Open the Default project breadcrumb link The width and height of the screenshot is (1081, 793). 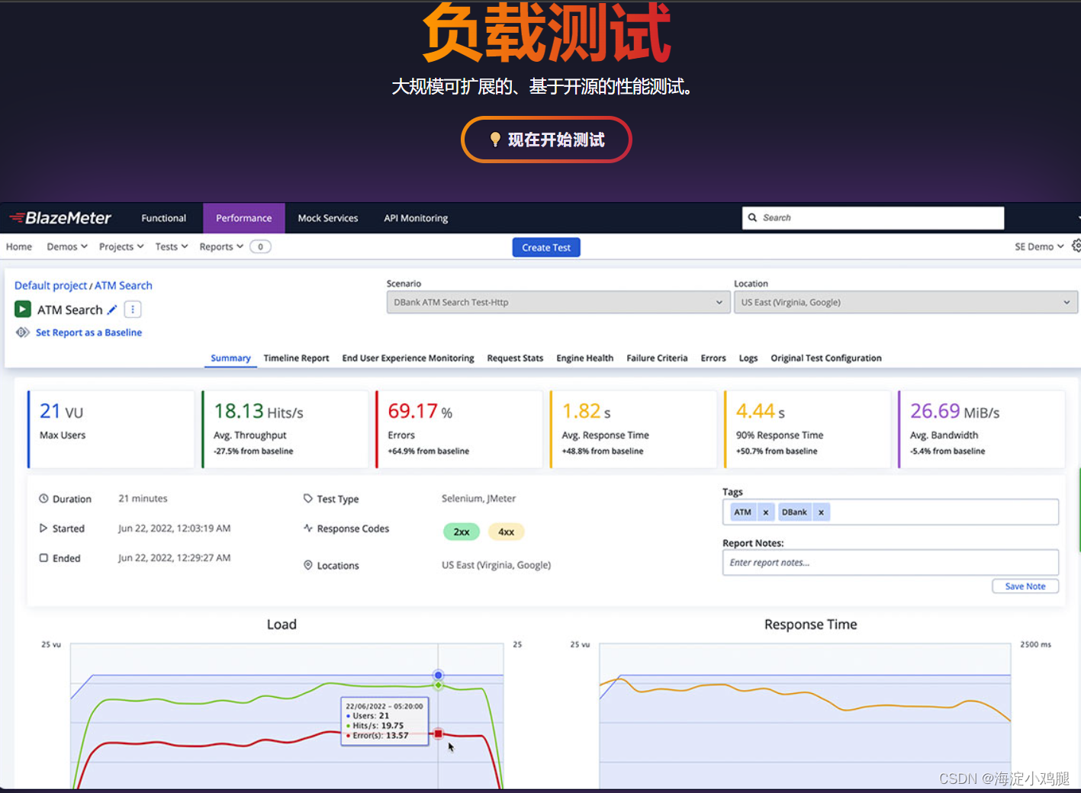coord(51,285)
